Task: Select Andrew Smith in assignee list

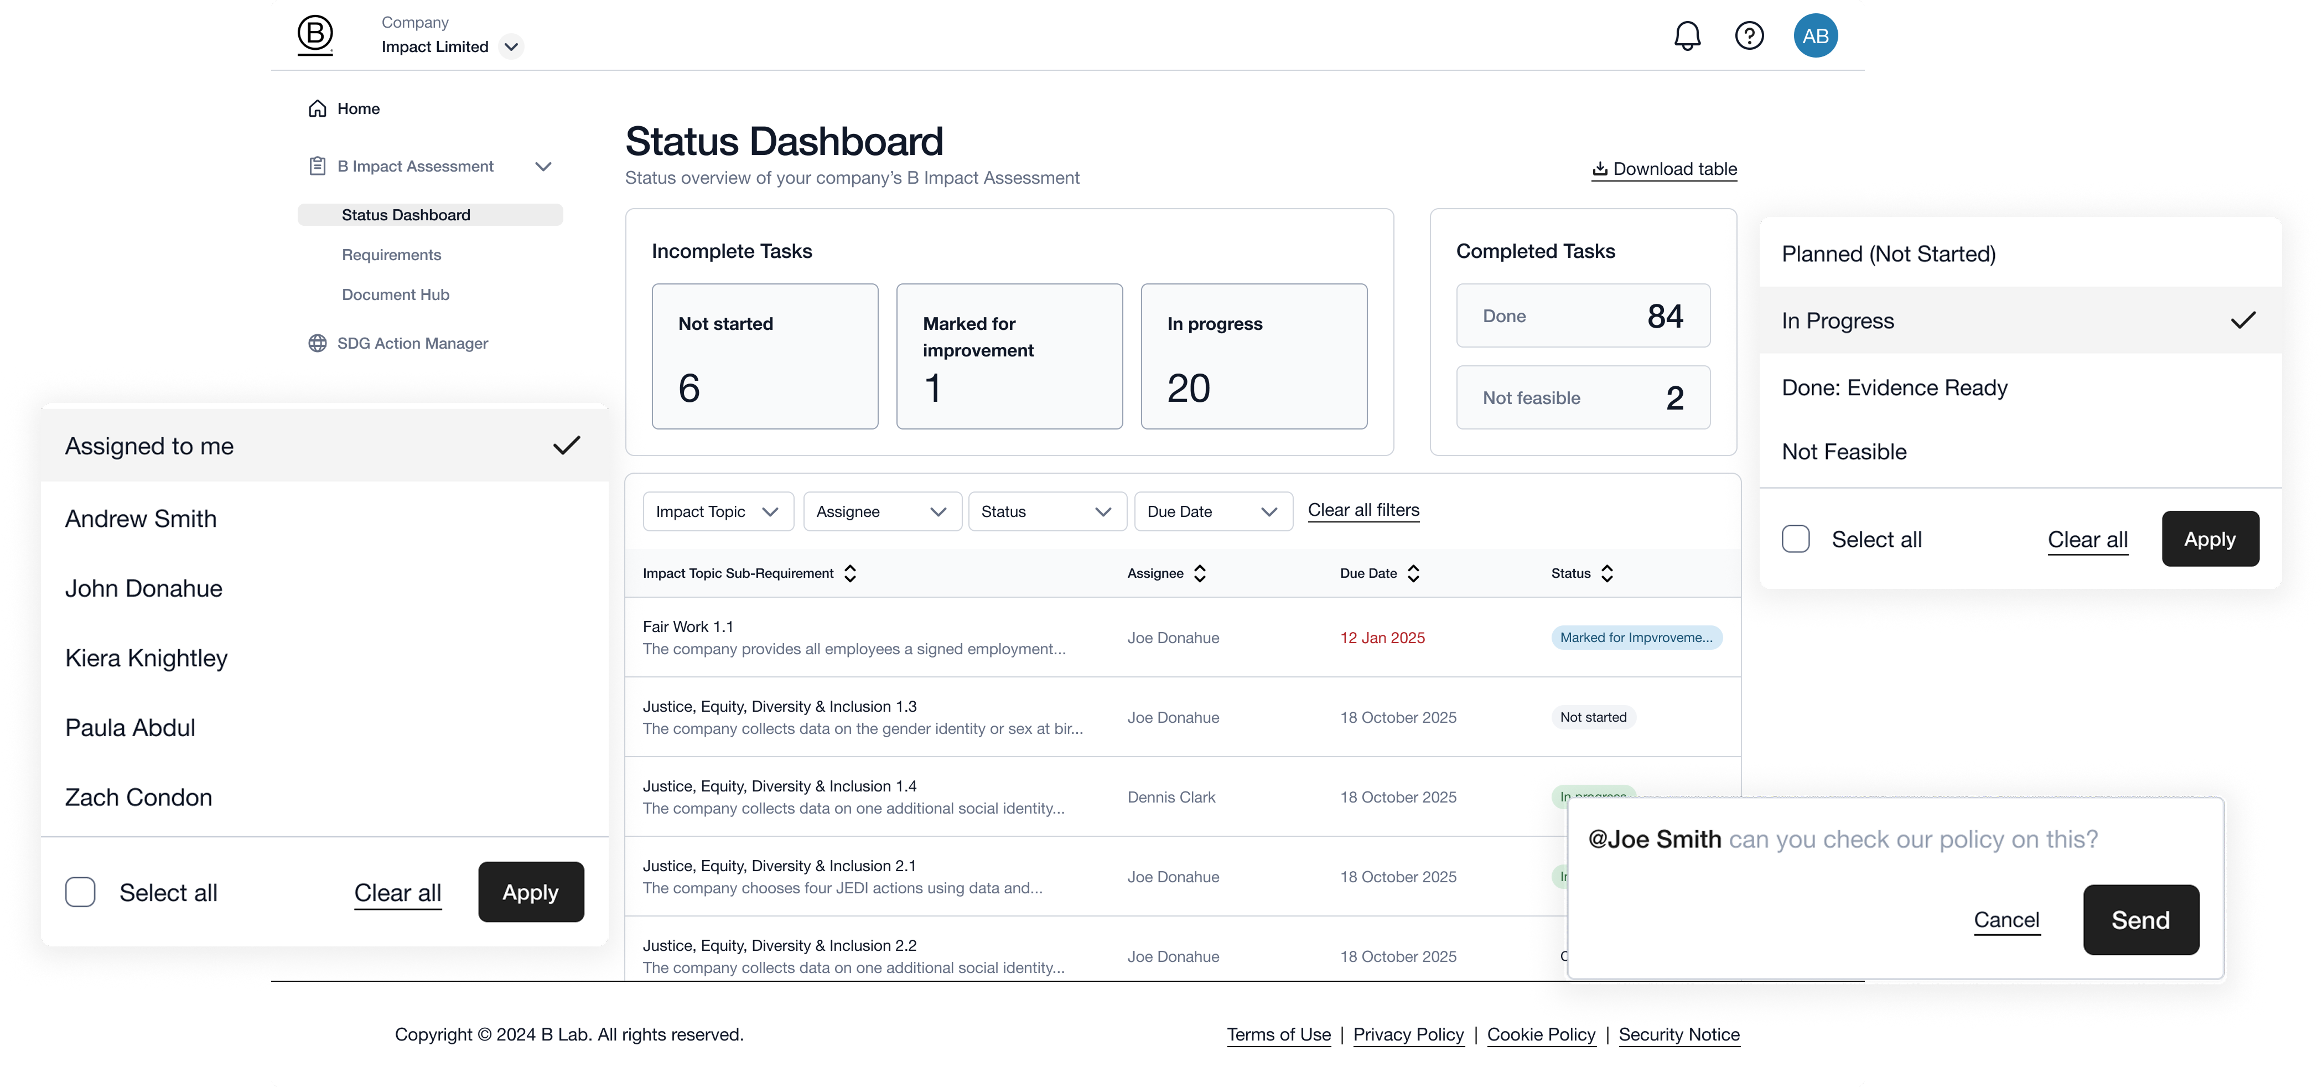Action: [x=325, y=519]
